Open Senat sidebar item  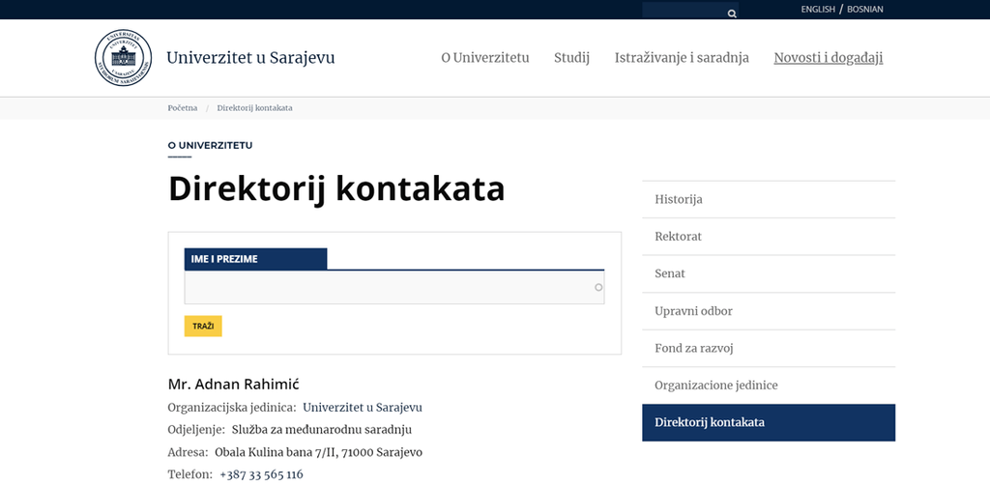(x=769, y=274)
